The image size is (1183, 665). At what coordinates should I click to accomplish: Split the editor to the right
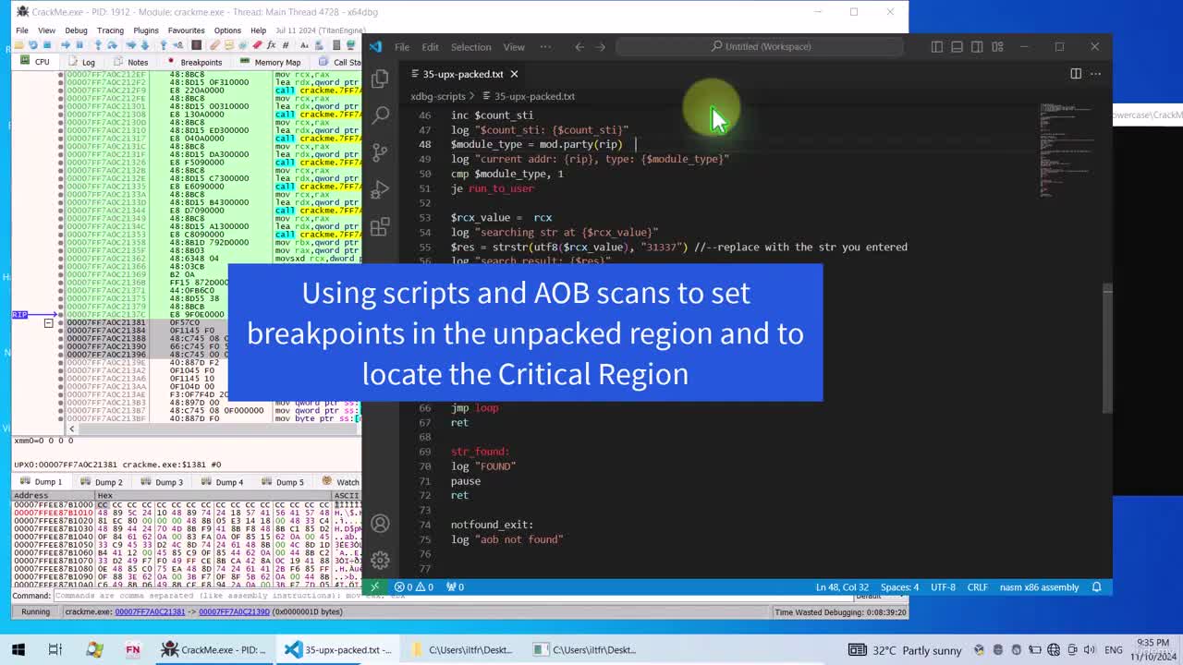(x=1076, y=74)
